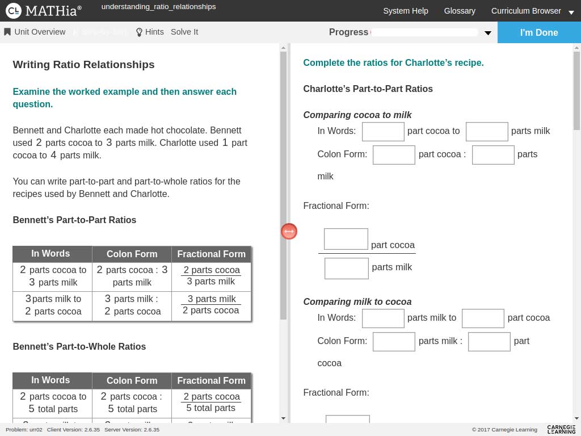Click the '2 parts cocoa : 5 total parts' cell
Viewport: 581px width, 436px height.
click(132, 403)
